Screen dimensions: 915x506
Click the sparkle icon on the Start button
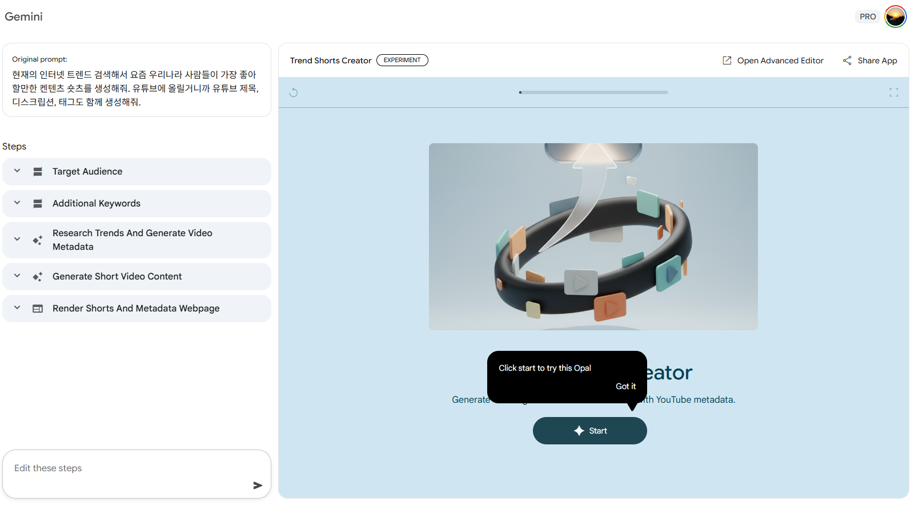[x=579, y=431]
